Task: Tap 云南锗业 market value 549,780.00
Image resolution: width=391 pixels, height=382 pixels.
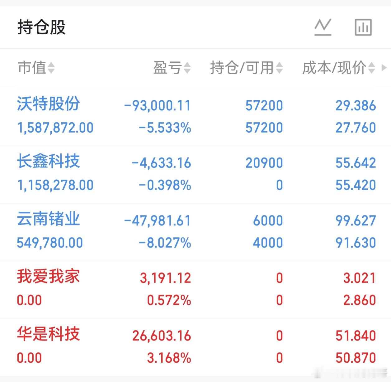Action: tap(50, 243)
